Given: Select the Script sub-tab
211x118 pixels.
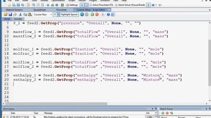Looking at the screenshot, I should 7,19.
